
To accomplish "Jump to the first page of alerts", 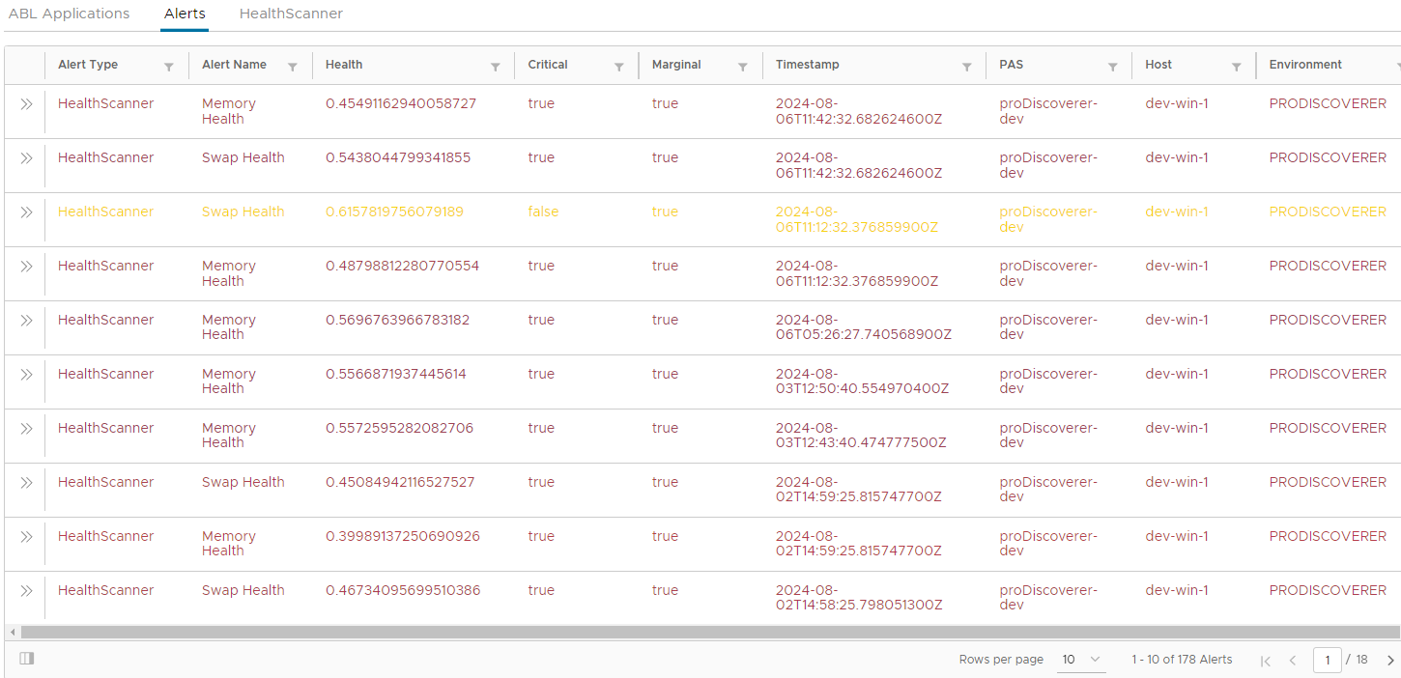I will click(x=1266, y=660).
